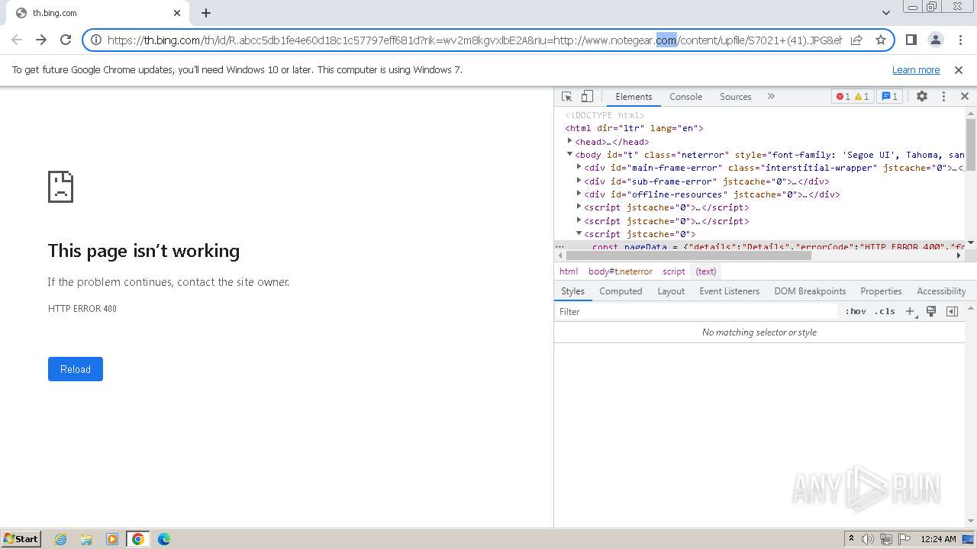Go forward in browser history
This screenshot has width=977, height=549.
click(41, 40)
